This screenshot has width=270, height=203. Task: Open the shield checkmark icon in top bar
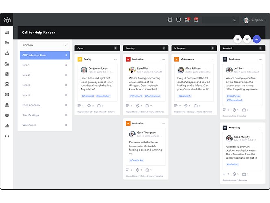pos(179,20)
